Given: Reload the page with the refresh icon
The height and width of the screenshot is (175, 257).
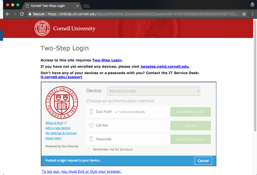Looking at the screenshot, I should [22, 14].
